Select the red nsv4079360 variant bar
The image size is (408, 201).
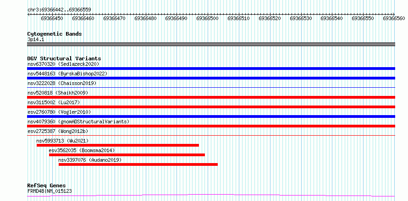click(211, 126)
